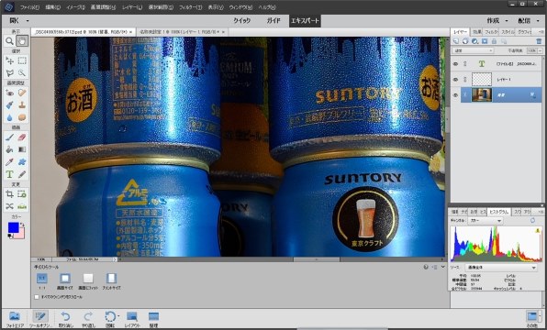The height and width of the screenshot is (330, 547).
Task: Select the Pencil tool
Action: tap(22, 174)
